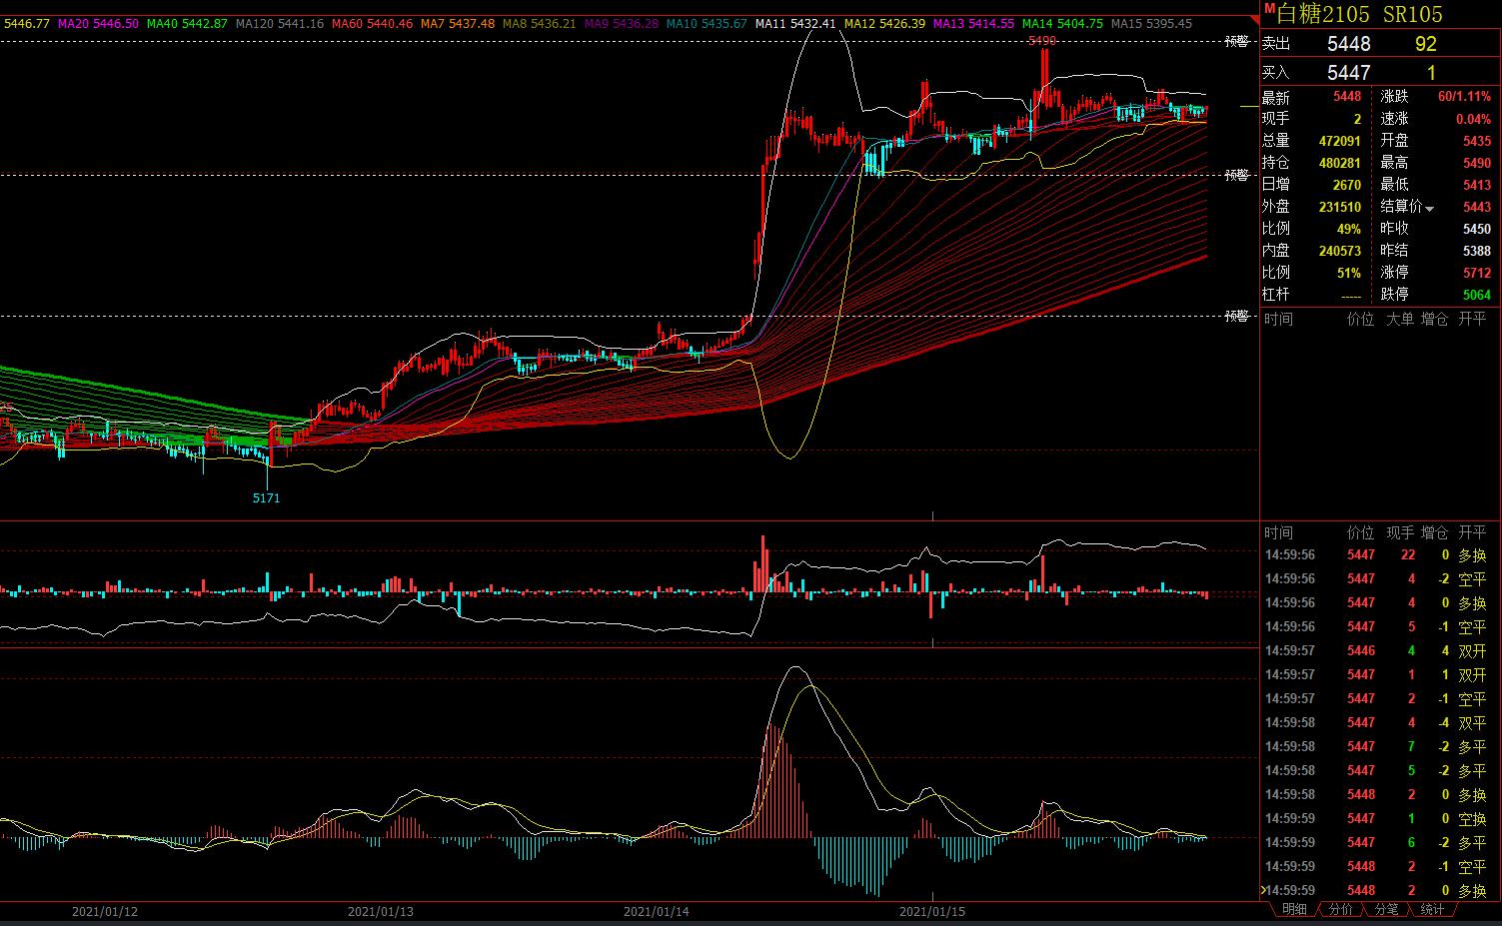
Task: Click the 杠杆 label
Action: 1276,295
